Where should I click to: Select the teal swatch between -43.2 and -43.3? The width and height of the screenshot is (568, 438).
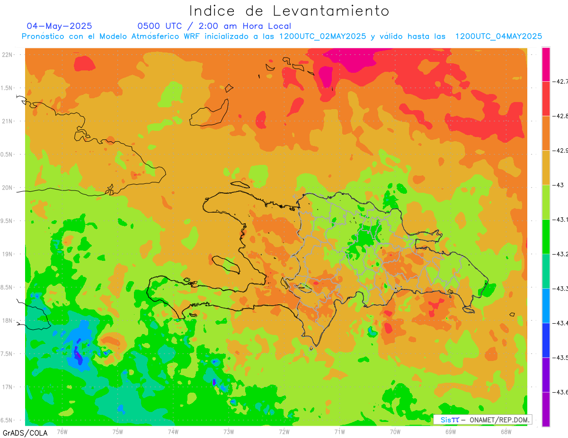tap(546, 271)
